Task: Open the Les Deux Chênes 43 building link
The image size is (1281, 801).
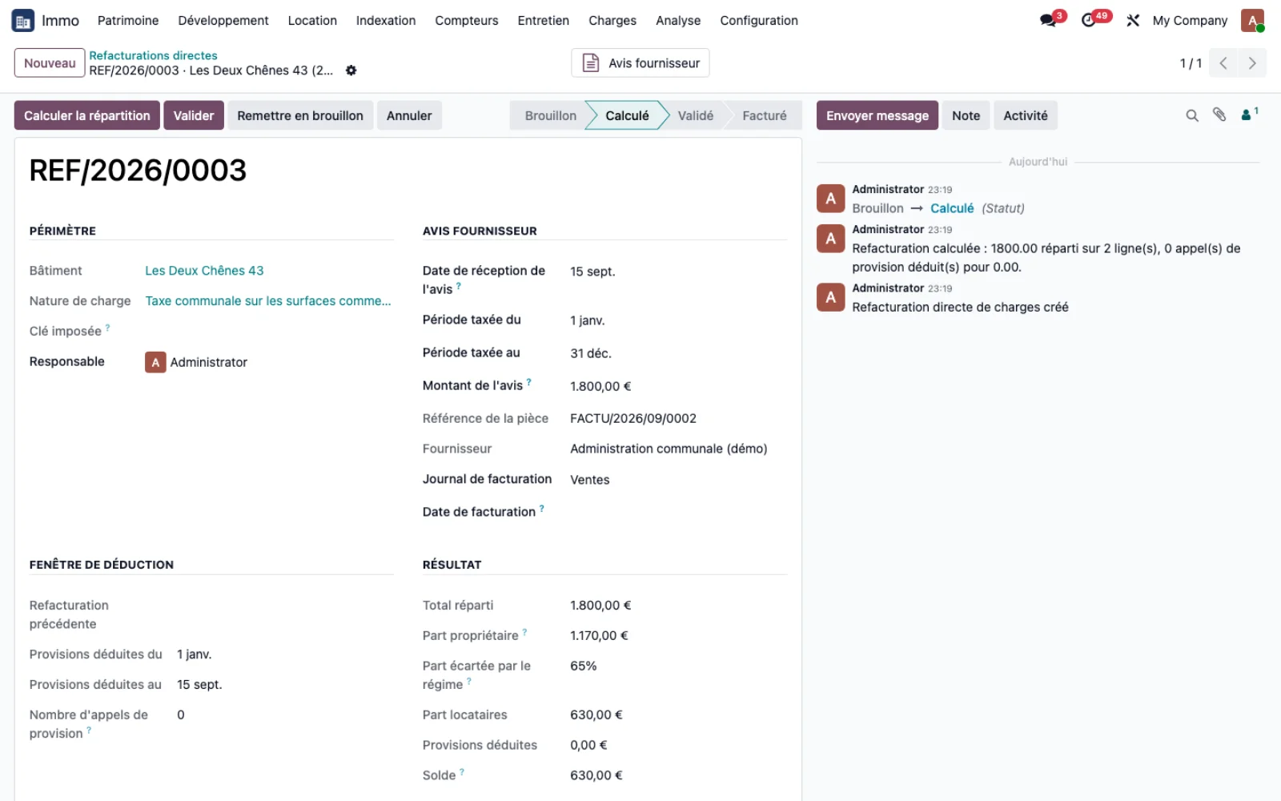Action: tap(204, 271)
